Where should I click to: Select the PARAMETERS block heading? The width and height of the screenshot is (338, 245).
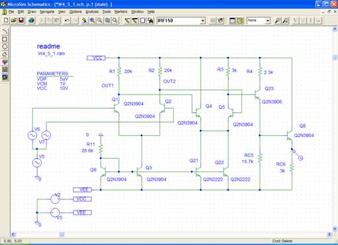coord(53,73)
